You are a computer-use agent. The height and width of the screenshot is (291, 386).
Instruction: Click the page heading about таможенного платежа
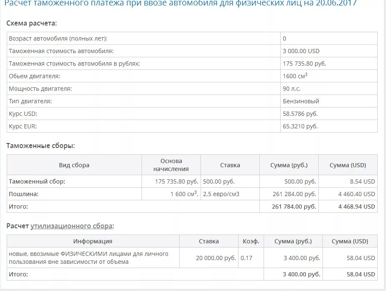181,3
